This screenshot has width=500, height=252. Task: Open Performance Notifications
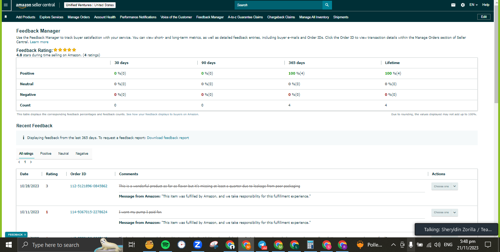point(138,17)
